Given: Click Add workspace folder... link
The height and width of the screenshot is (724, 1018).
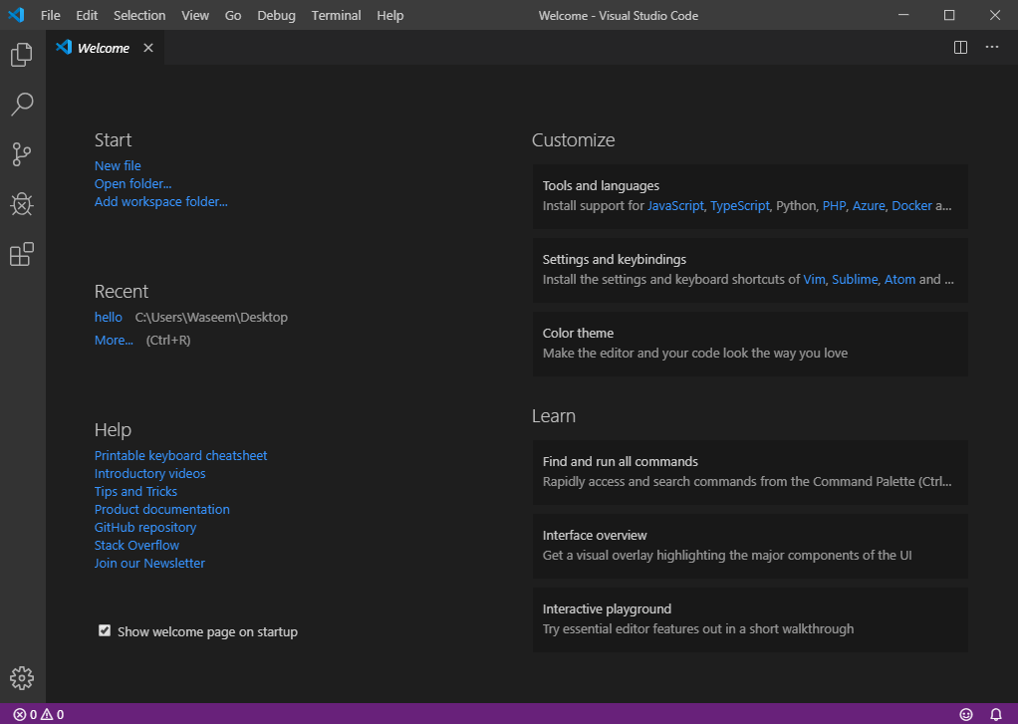Looking at the screenshot, I should [161, 201].
